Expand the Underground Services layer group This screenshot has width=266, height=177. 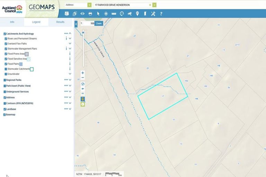coord(70,92)
